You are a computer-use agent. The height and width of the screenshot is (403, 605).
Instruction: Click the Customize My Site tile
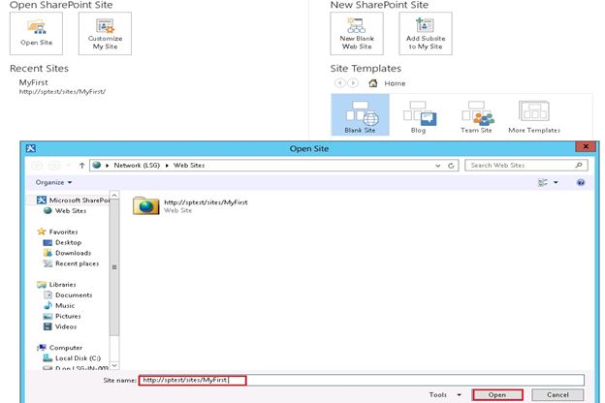click(x=105, y=34)
